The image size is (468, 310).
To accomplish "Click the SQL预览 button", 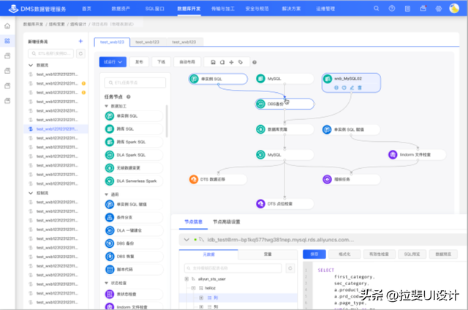I will [412, 254].
